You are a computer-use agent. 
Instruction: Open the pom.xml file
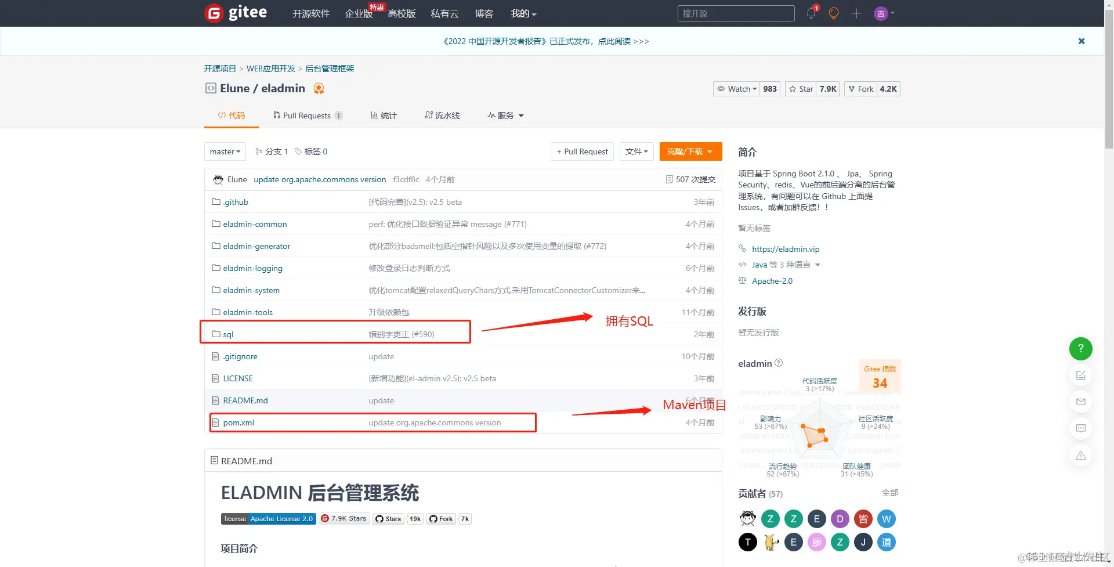tap(238, 422)
